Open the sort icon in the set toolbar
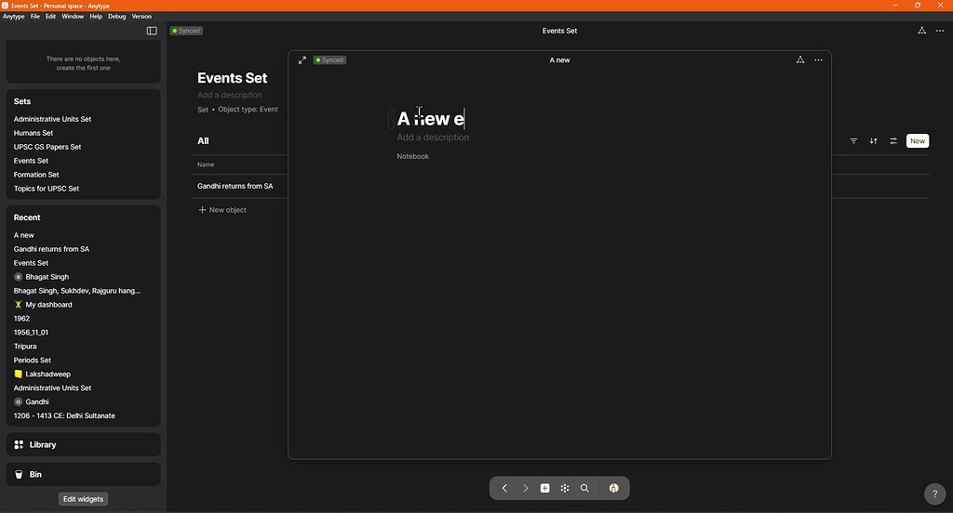This screenshot has height=513, width=953. pyautogui.click(x=873, y=141)
